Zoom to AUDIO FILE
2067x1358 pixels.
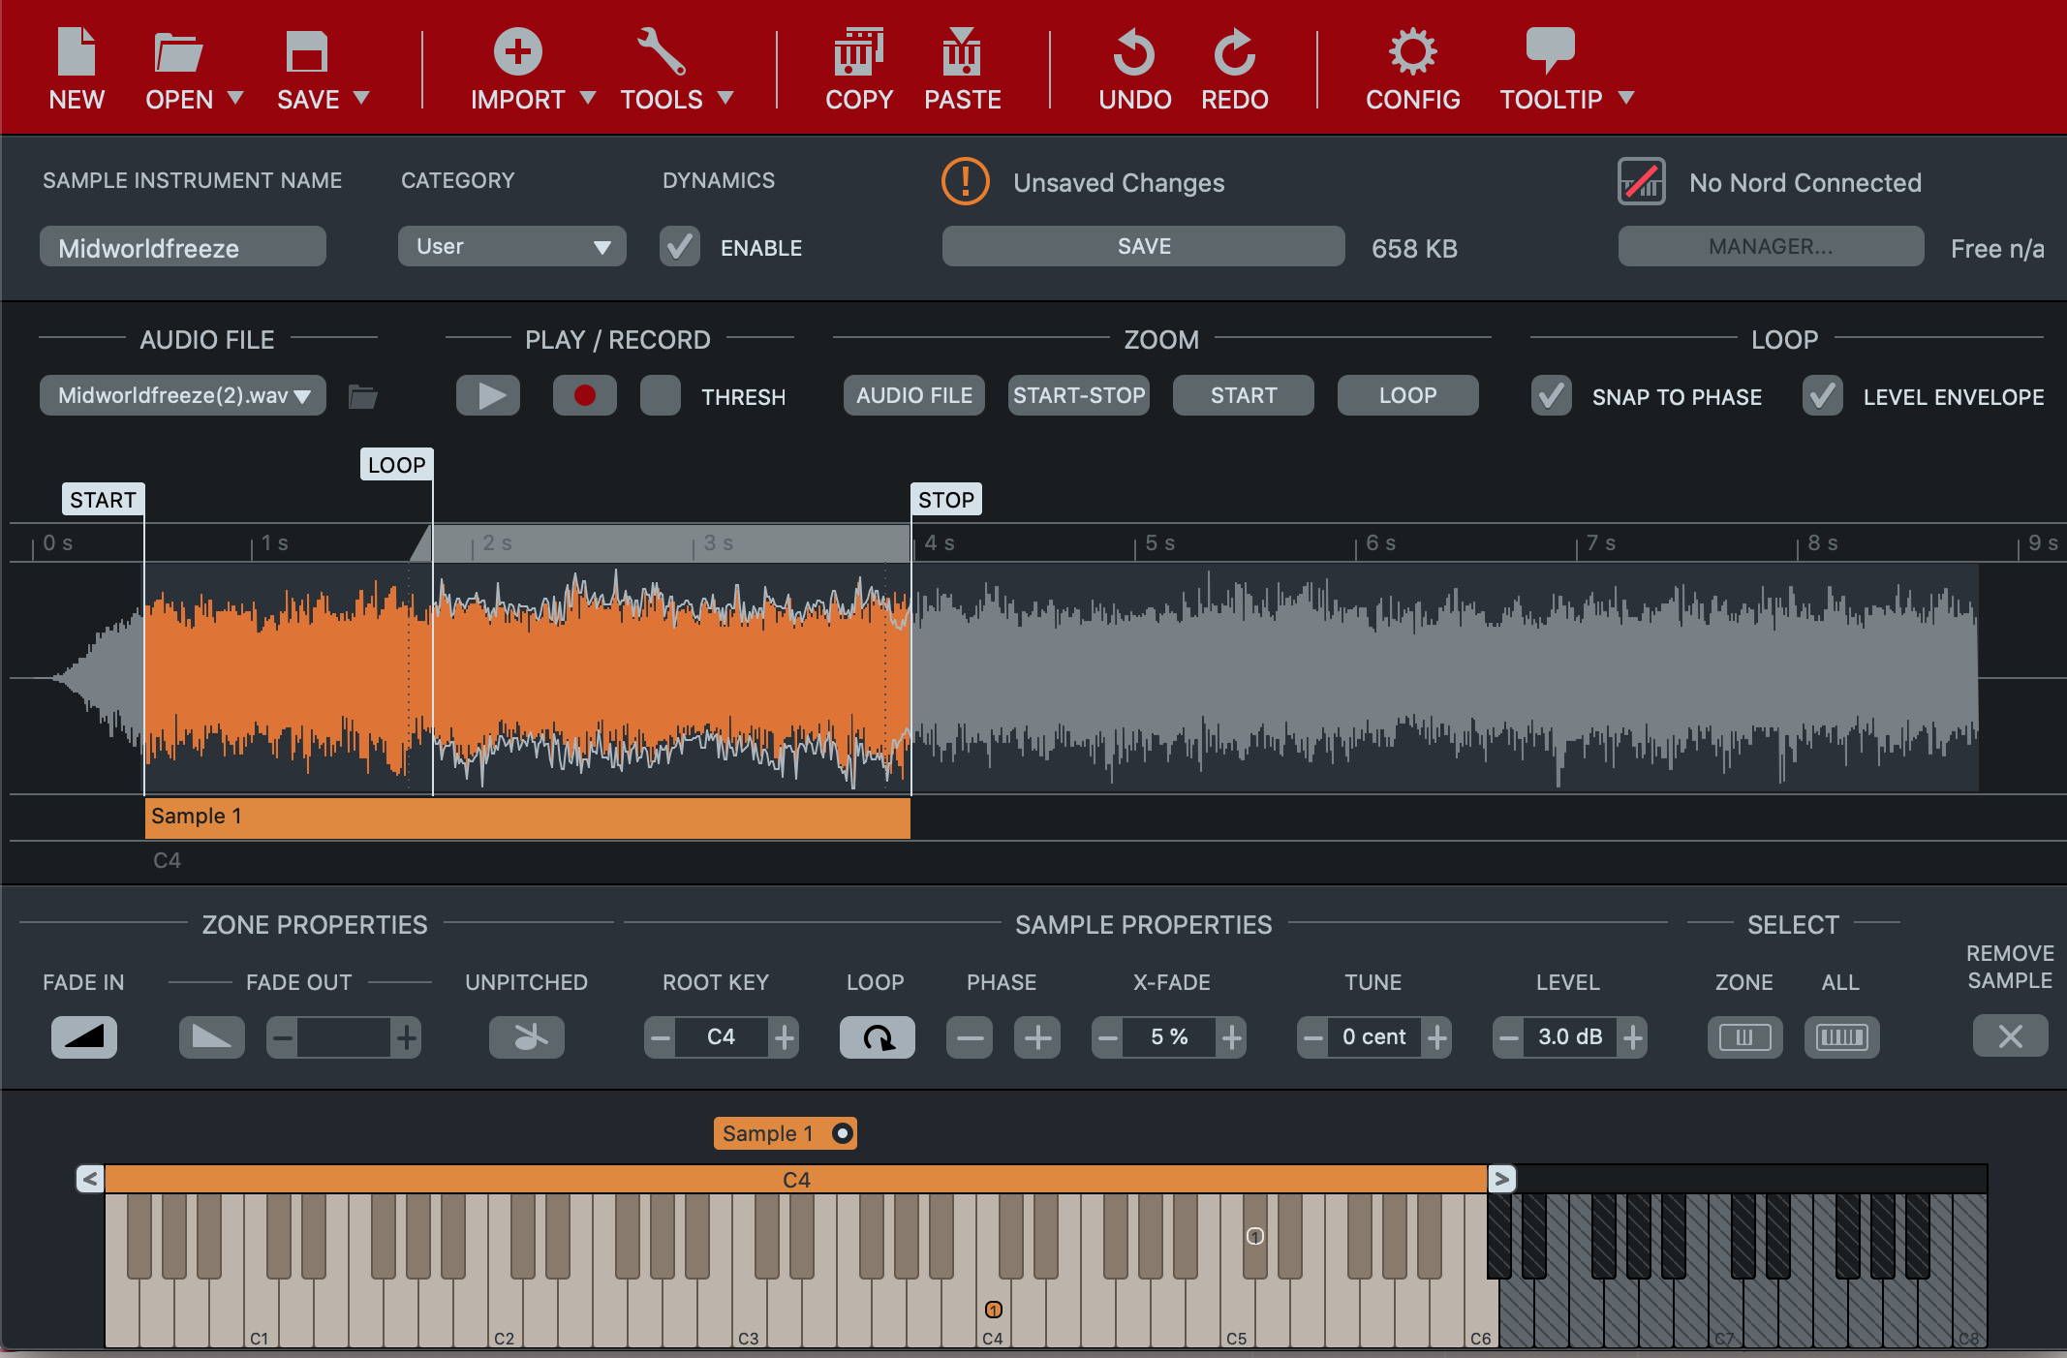tap(914, 395)
